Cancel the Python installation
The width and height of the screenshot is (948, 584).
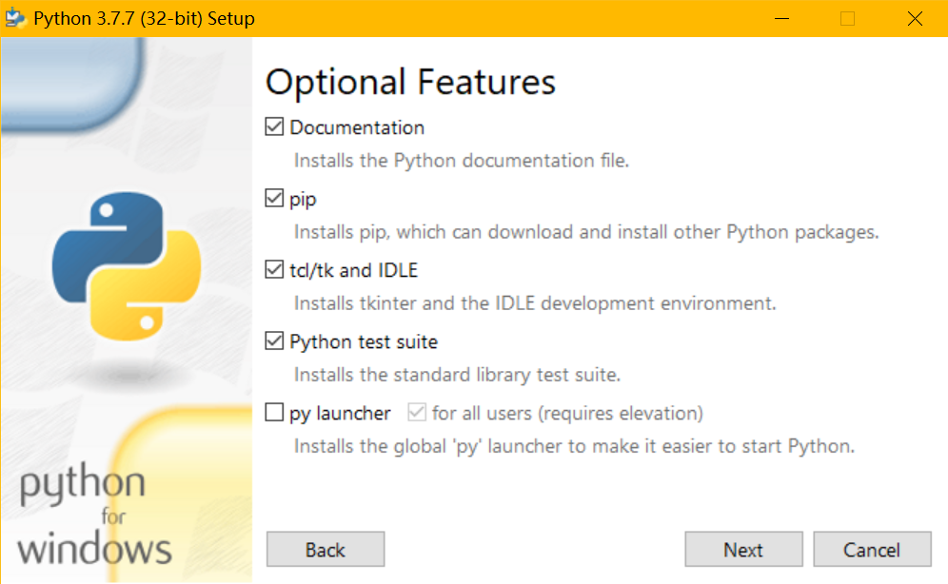pos(872,550)
